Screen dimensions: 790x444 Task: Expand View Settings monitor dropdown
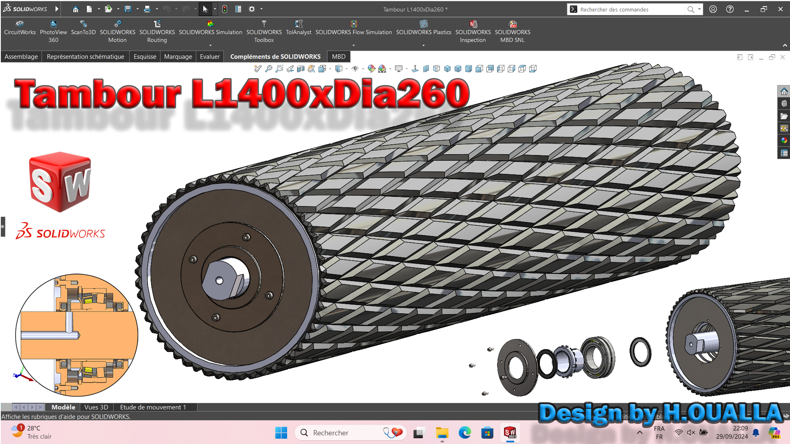(x=407, y=69)
